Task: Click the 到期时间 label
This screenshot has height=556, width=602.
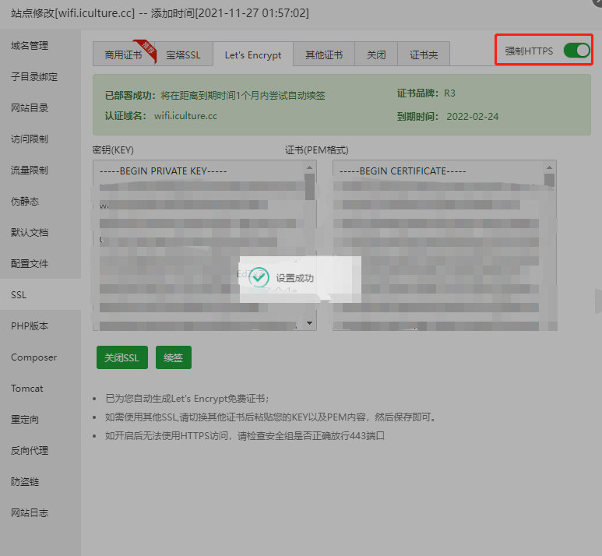Action: tap(417, 117)
